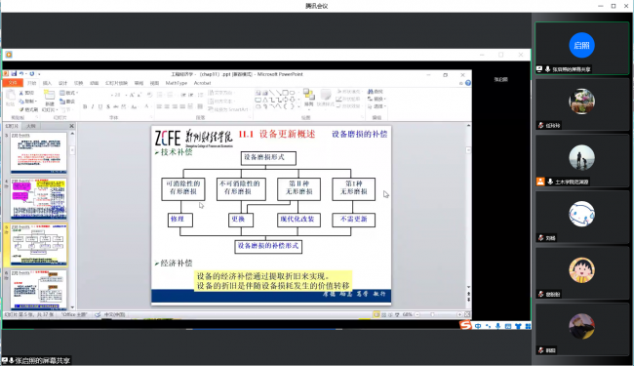Click the Find button in editing group
The height and width of the screenshot is (366, 634).
click(376, 92)
